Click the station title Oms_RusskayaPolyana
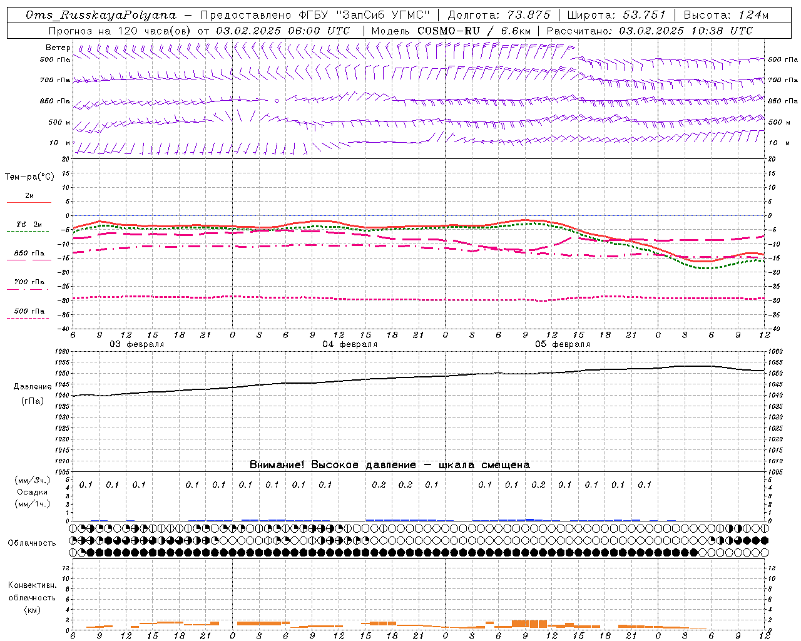Viewport: 801px width, 641px height. click(x=101, y=15)
